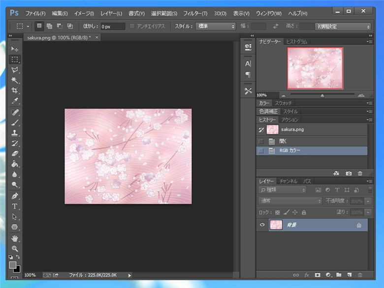
Task: Click the foreground color swatch
Action: pyautogui.click(x=13, y=265)
